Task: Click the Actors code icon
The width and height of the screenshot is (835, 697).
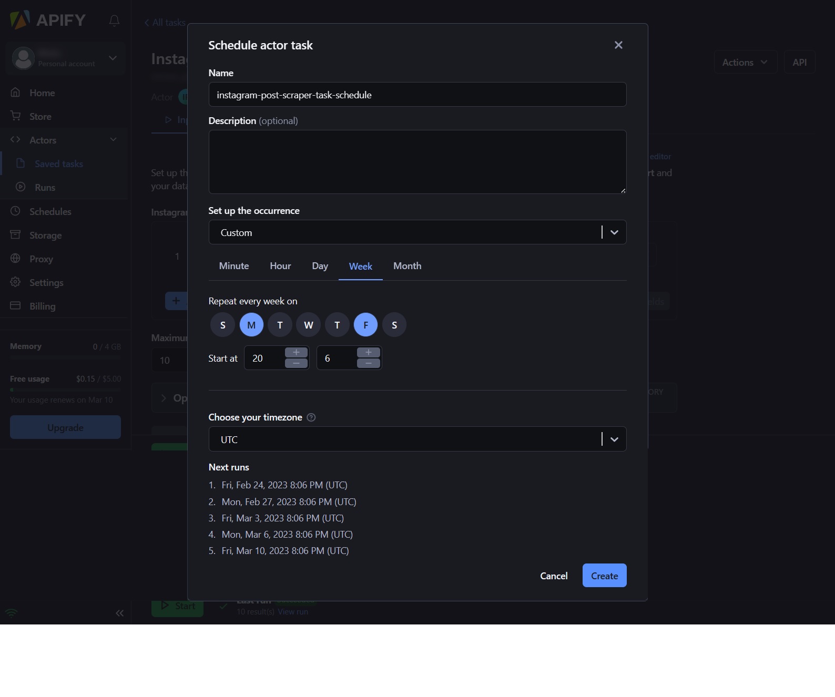Action: coord(16,140)
